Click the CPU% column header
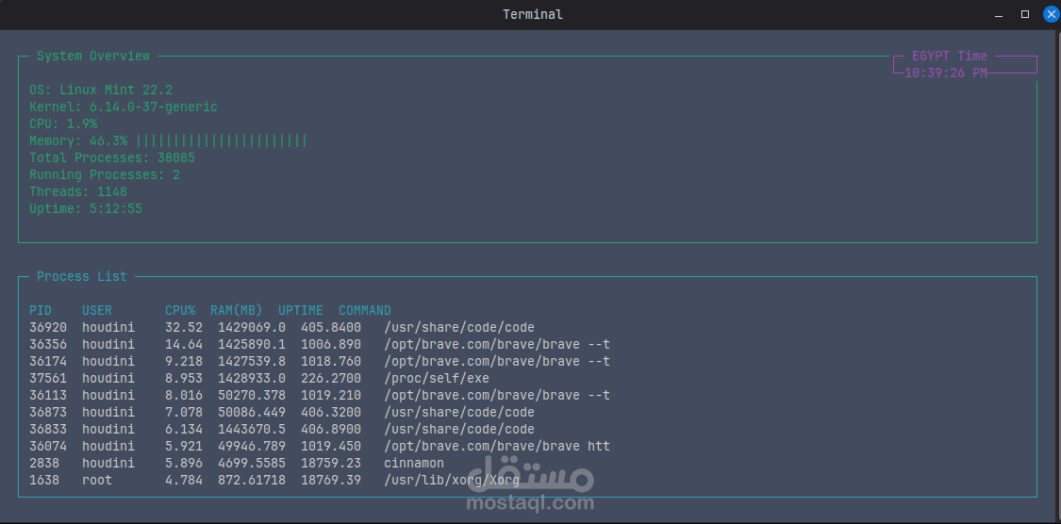The height and width of the screenshot is (524, 1061). pos(180,310)
